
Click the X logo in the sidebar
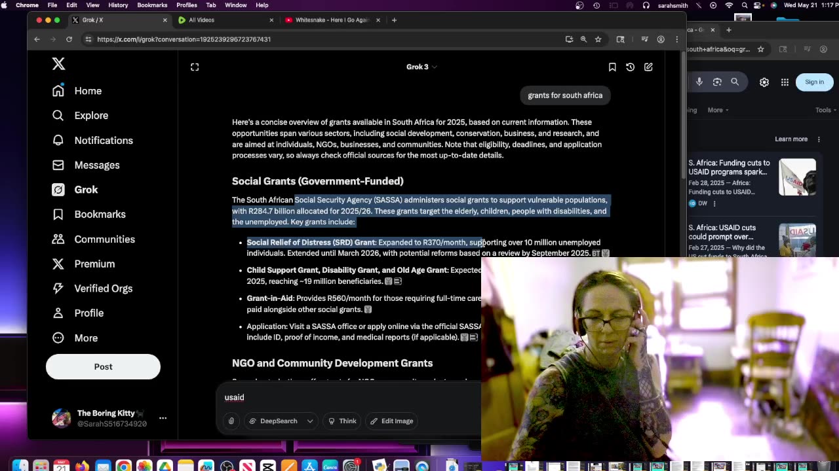[x=58, y=63]
